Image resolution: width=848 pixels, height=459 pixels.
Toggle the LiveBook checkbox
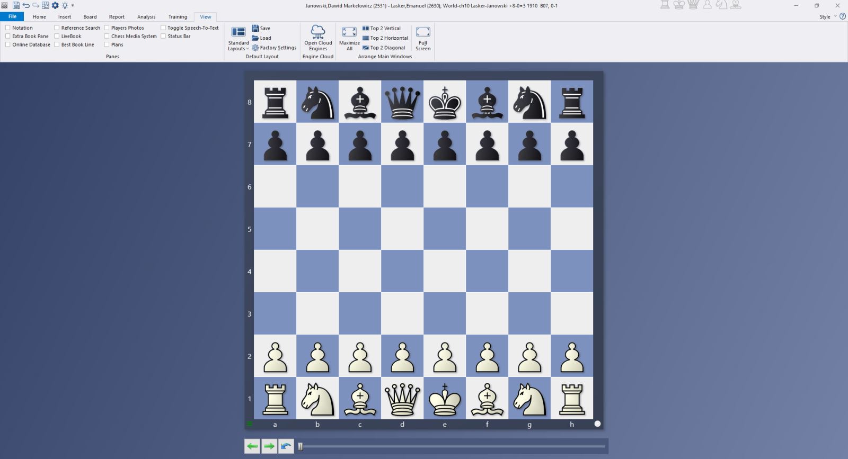pyautogui.click(x=57, y=37)
